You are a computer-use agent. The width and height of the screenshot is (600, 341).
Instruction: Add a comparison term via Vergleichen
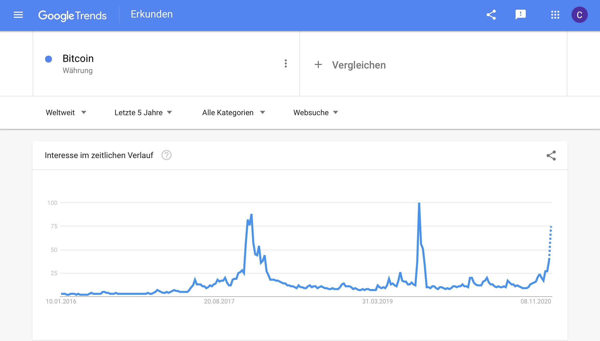[x=359, y=65]
